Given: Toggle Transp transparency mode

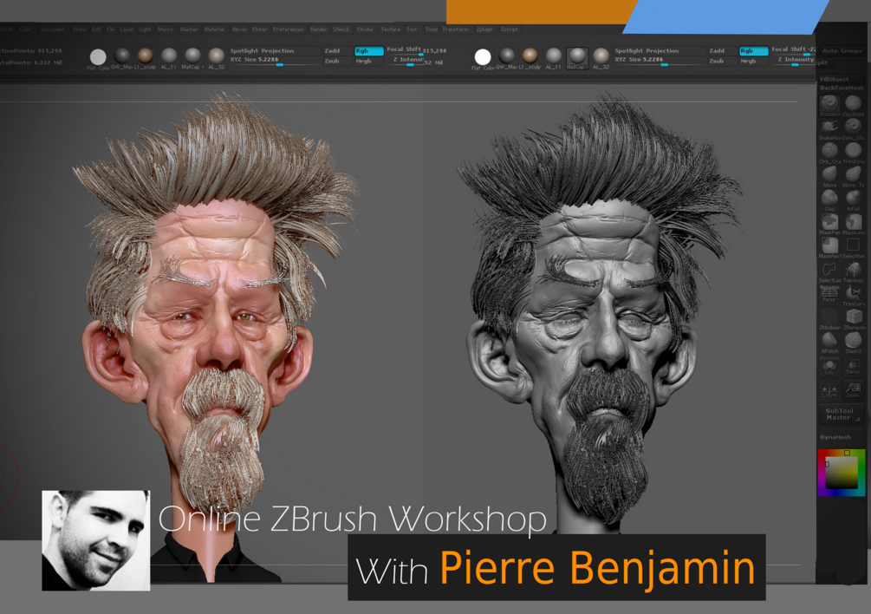Looking at the screenshot, I should pos(853,366).
